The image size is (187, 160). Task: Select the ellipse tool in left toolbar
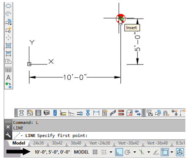tap(8, 6)
